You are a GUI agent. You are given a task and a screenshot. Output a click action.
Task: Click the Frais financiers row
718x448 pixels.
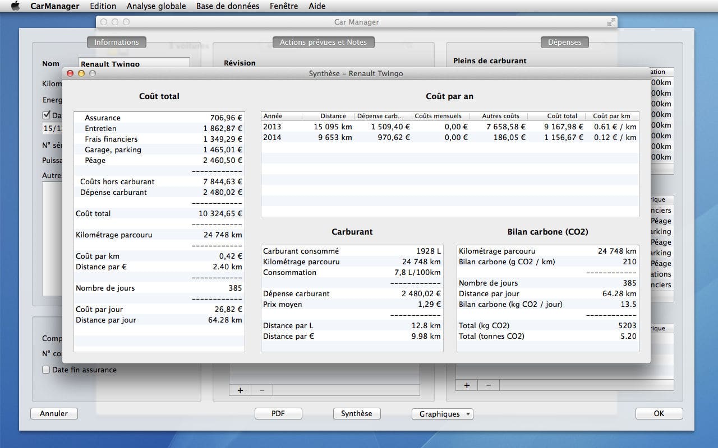(159, 139)
